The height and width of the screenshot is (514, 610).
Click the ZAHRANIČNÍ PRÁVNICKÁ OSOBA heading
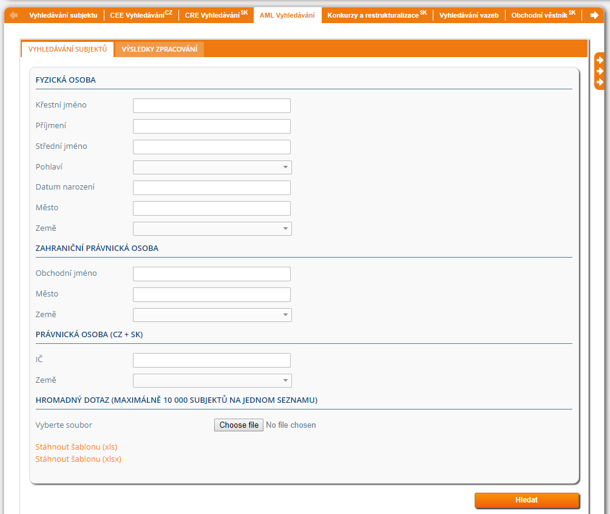[97, 248]
